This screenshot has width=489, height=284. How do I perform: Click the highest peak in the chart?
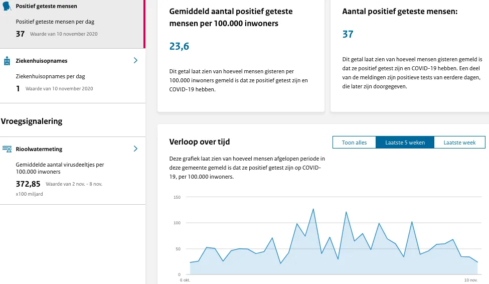(313, 209)
